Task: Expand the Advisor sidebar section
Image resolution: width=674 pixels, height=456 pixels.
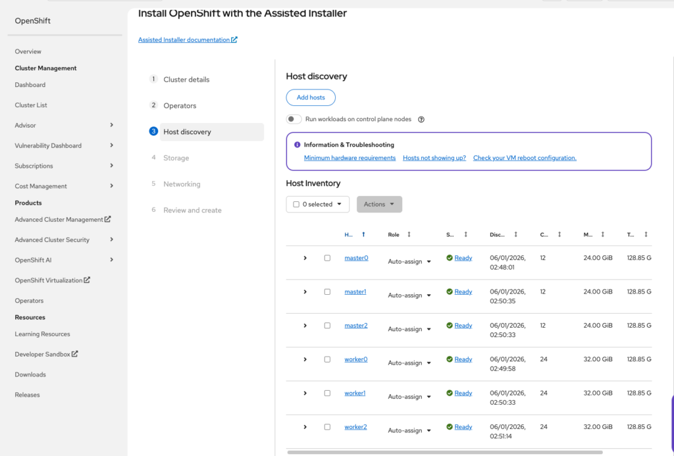Action: click(111, 125)
